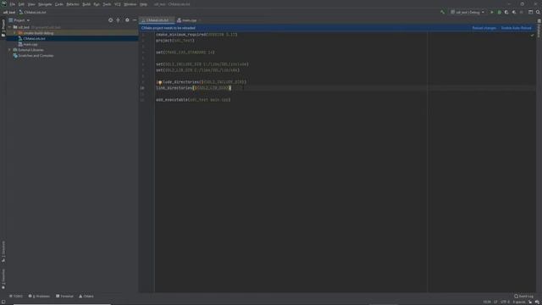Click the read-only lock icon in status bar
542x305 pixels.
point(530,302)
